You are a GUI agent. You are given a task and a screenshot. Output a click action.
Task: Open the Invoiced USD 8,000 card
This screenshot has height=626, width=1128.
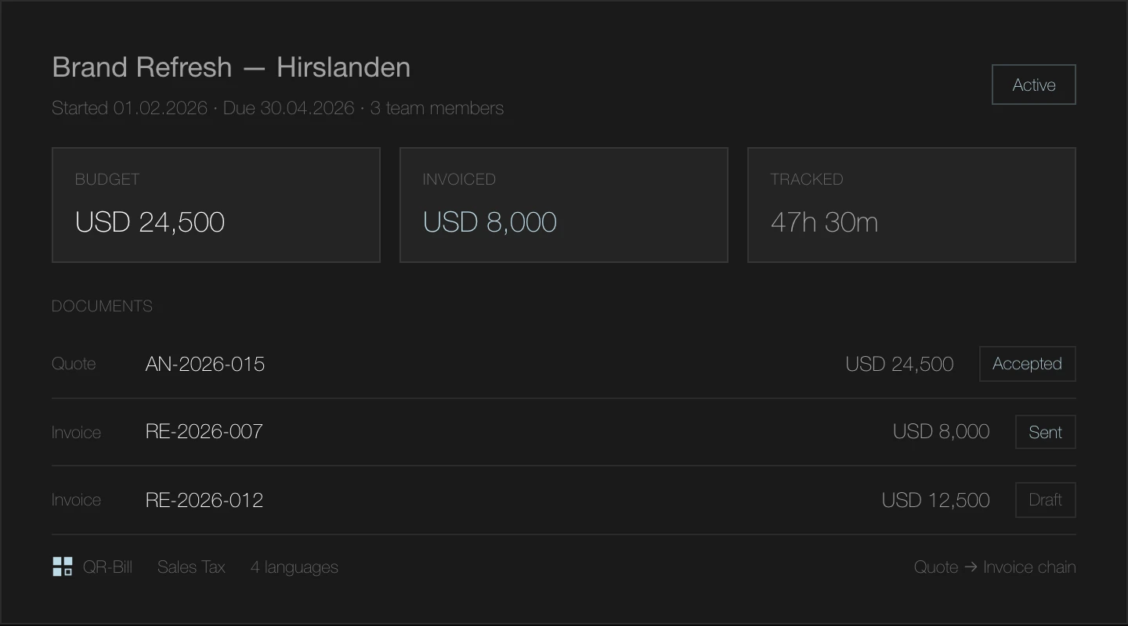pyautogui.click(x=563, y=205)
